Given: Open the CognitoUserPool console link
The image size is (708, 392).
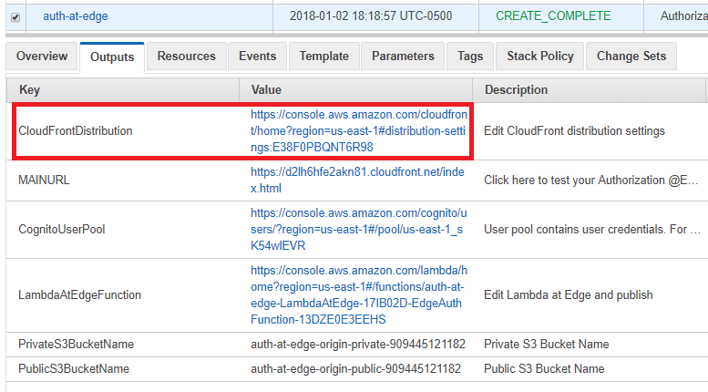Looking at the screenshot, I should [358, 230].
